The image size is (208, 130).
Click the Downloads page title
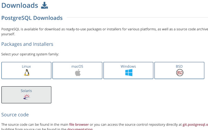(x=20, y=6)
